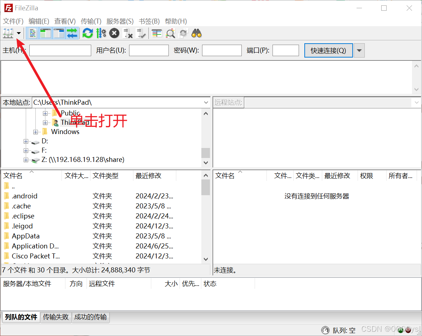Image resolution: width=422 pixels, height=336 pixels.
Task: Switch to the 传输失败 tab
Action: click(x=56, y=317)
